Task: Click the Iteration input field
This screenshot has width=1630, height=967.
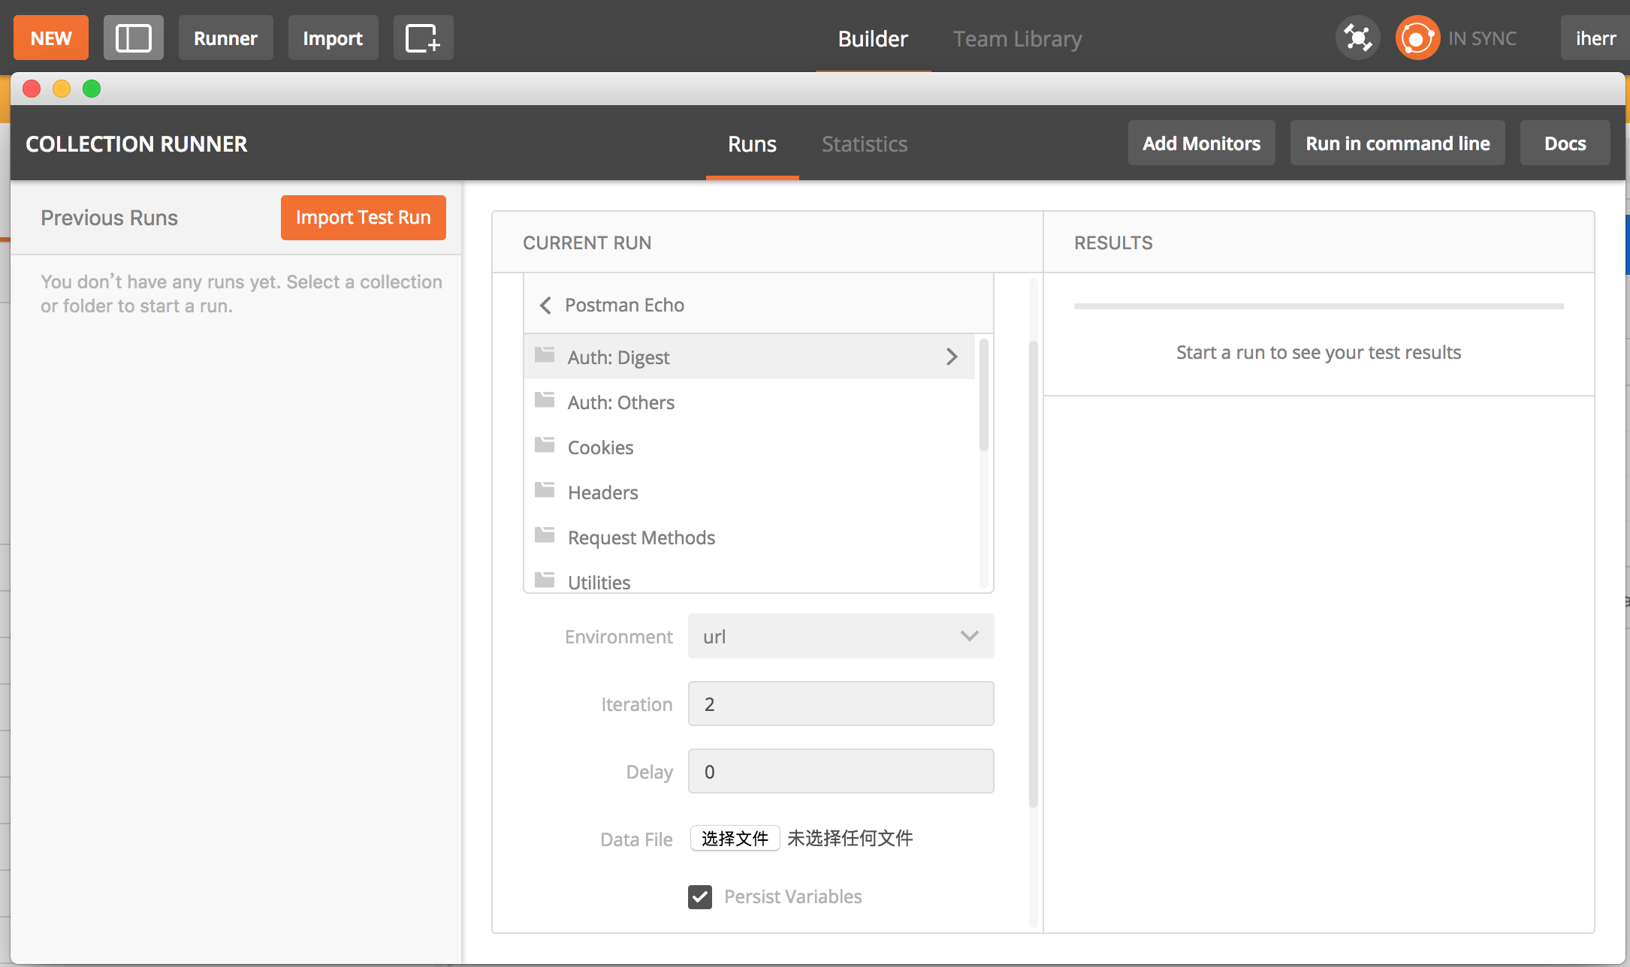Action: click(x=841, y=703)
